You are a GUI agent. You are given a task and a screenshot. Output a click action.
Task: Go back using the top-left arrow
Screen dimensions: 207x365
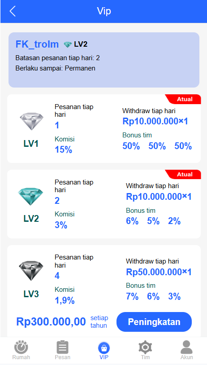(13, 11)
